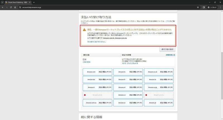Select the Amazon.co.jp marketplace card
This screenshot has height=120, width=223.
(159, 87)
